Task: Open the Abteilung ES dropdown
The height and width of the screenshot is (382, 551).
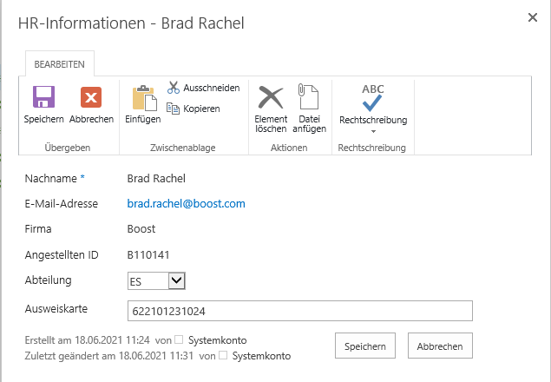Action: 156,281
